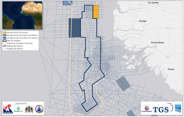Click the Existing 3D Seismic legend swatch
Screen dimensions: 184x117
pyautogui.click(x=5, y=46)
